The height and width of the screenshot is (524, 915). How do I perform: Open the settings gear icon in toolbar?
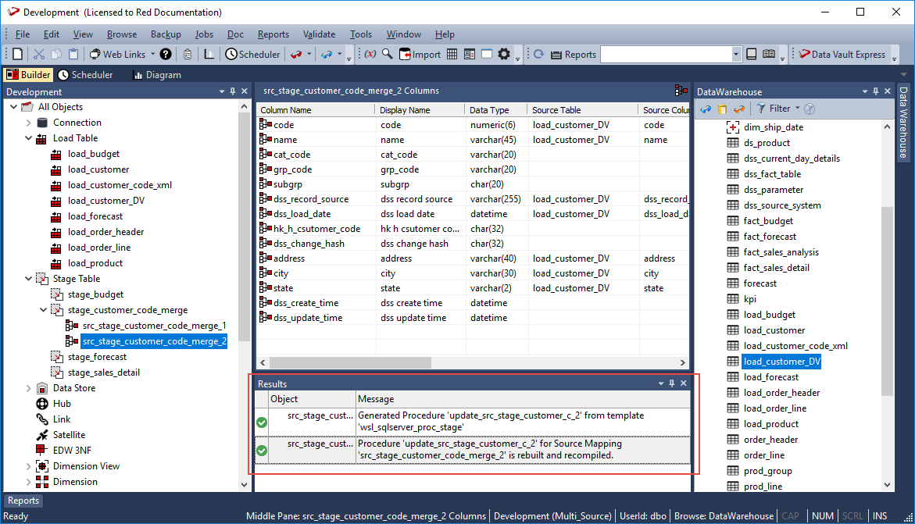click(x=504, y=55)
